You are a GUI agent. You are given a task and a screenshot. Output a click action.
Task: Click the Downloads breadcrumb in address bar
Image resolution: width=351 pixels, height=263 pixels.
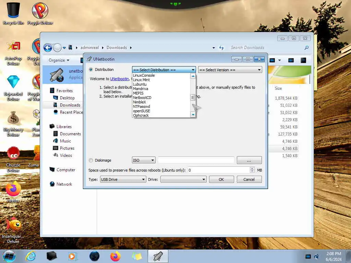pos(117,48)
